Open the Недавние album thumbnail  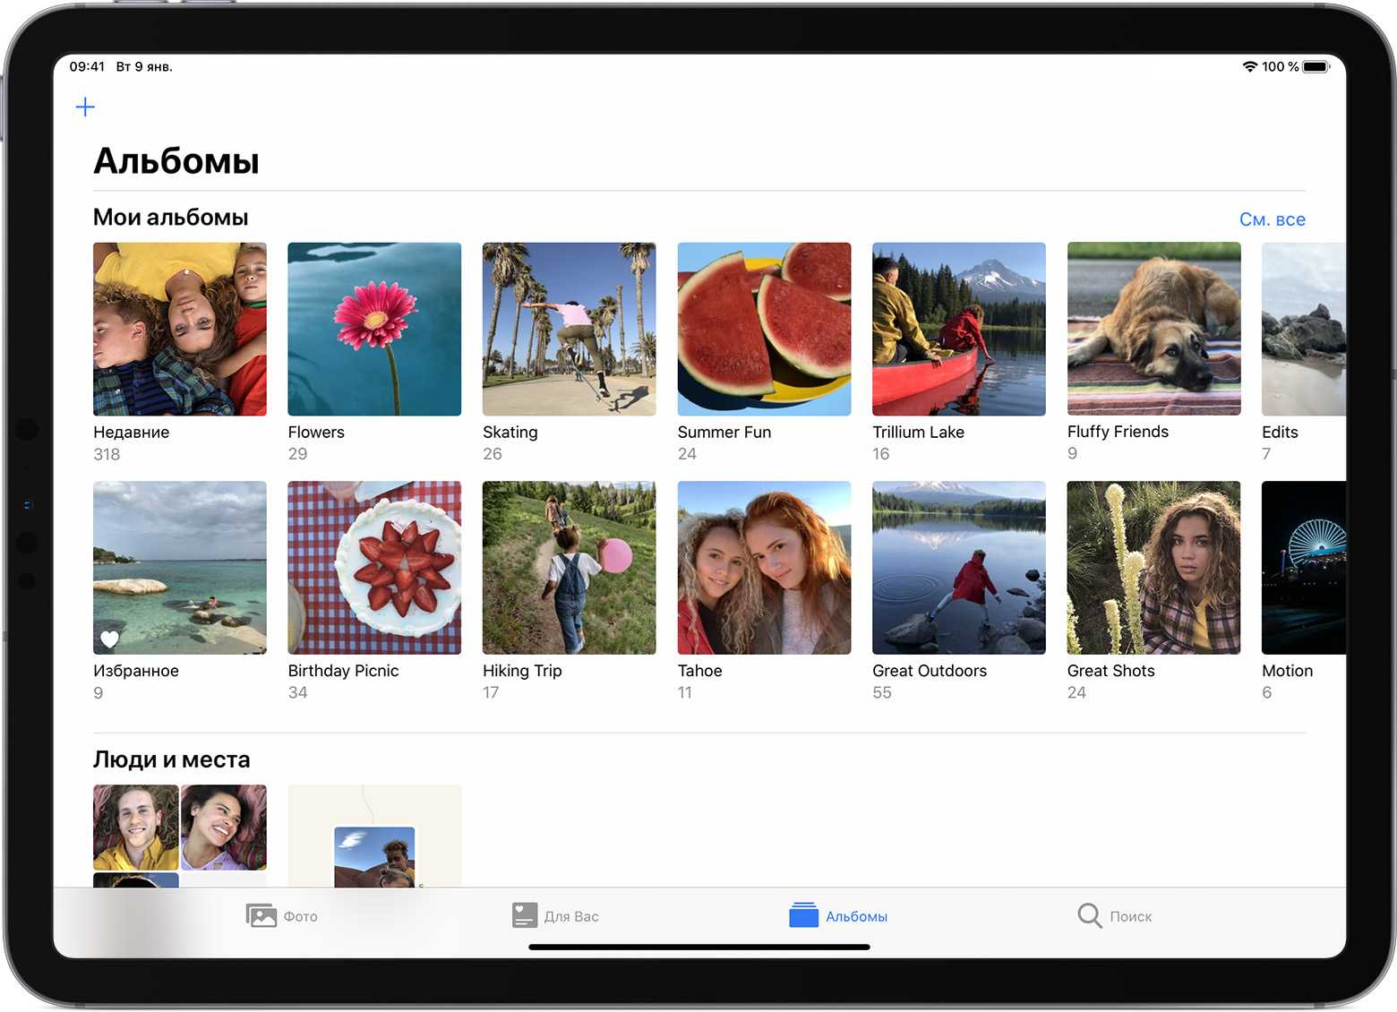point(180,329)
